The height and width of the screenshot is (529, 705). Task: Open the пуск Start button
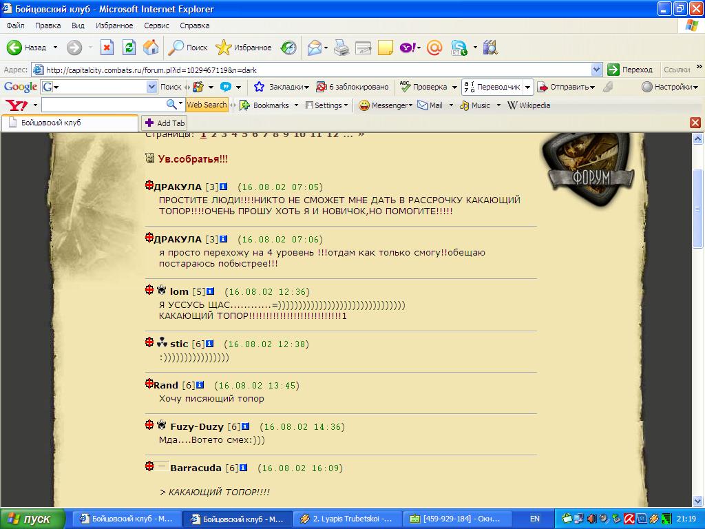tap(32, 519)
